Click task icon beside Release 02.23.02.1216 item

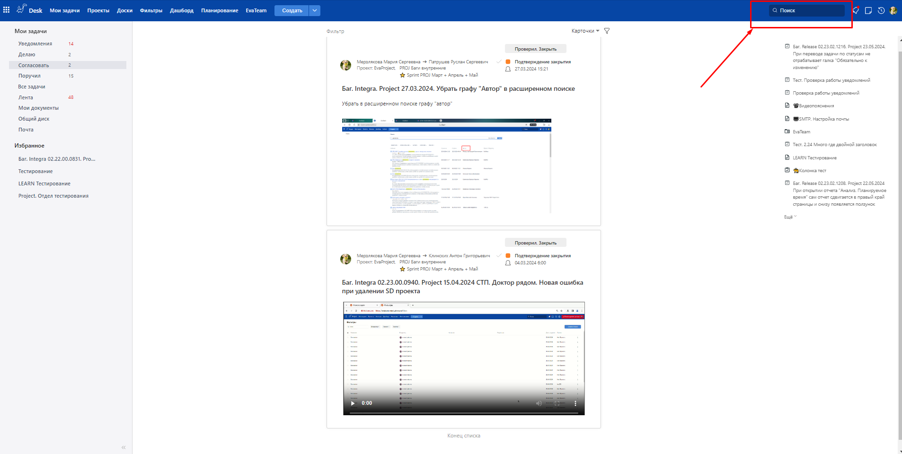pyautogui.click(x=787, y=46)
